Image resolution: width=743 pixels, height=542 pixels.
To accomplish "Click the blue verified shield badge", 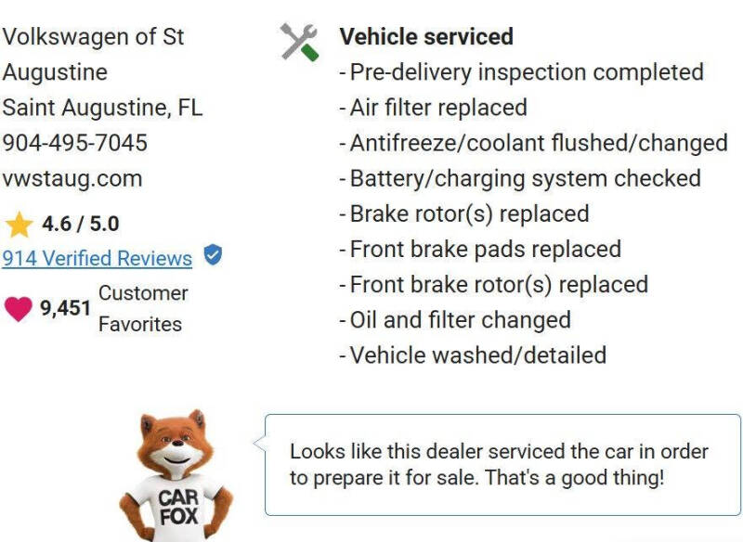I will tap(213, 254).
